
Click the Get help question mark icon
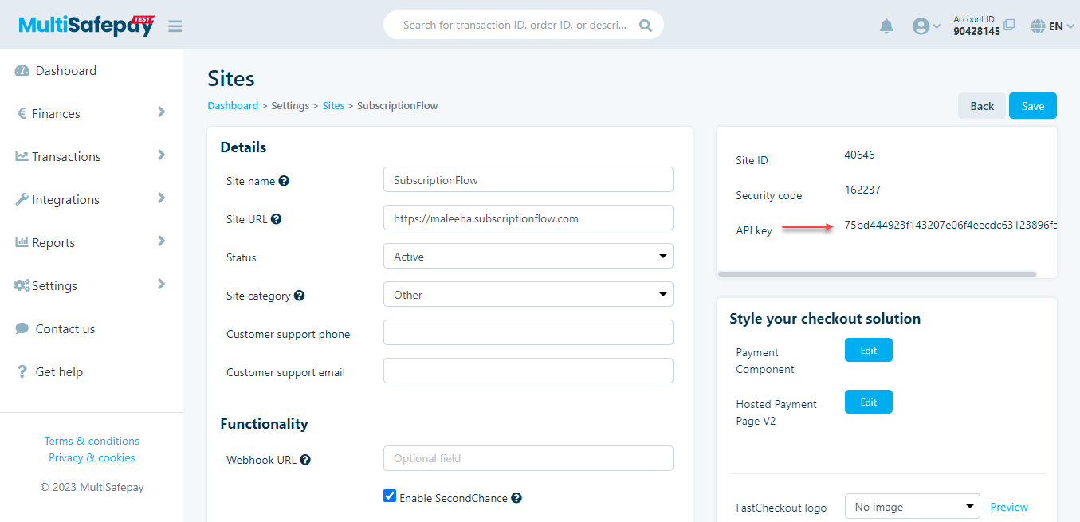(x=22, y=371)
